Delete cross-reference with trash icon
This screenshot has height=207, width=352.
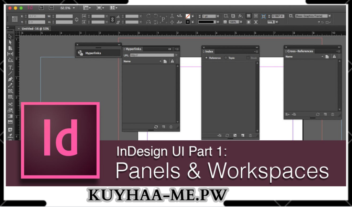pyautogui.click(x=332, y=114)
